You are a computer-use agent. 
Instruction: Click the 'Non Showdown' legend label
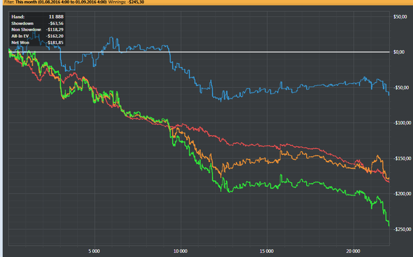click(26, 29)
